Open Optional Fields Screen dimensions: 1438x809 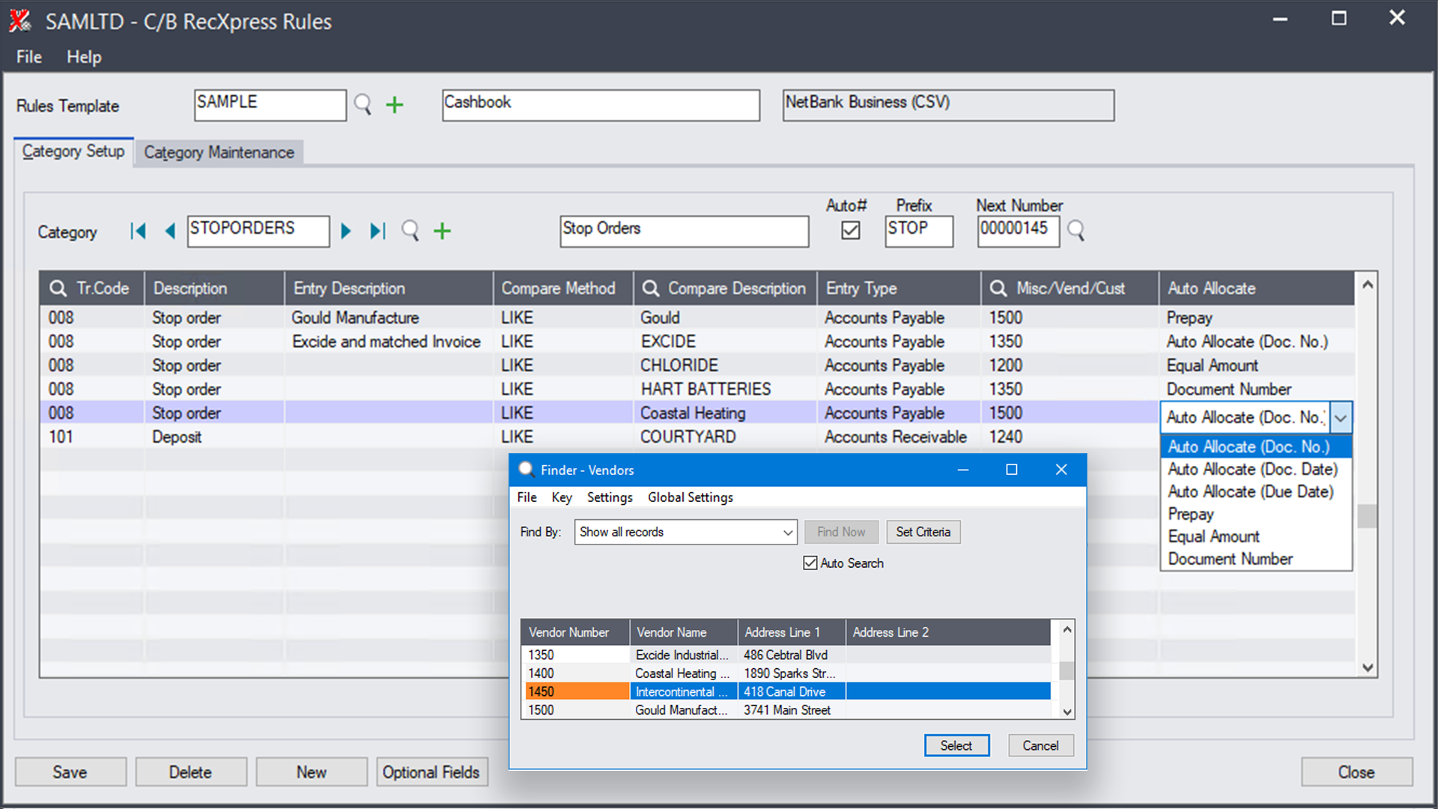(431, 772)
